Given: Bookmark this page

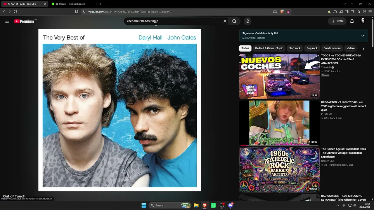Looking at the screenshot, I should 77,12.
